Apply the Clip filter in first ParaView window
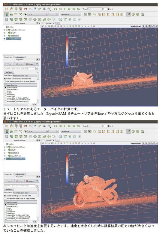Viewport: 160px width, 234px height. [x=16, y=19]
